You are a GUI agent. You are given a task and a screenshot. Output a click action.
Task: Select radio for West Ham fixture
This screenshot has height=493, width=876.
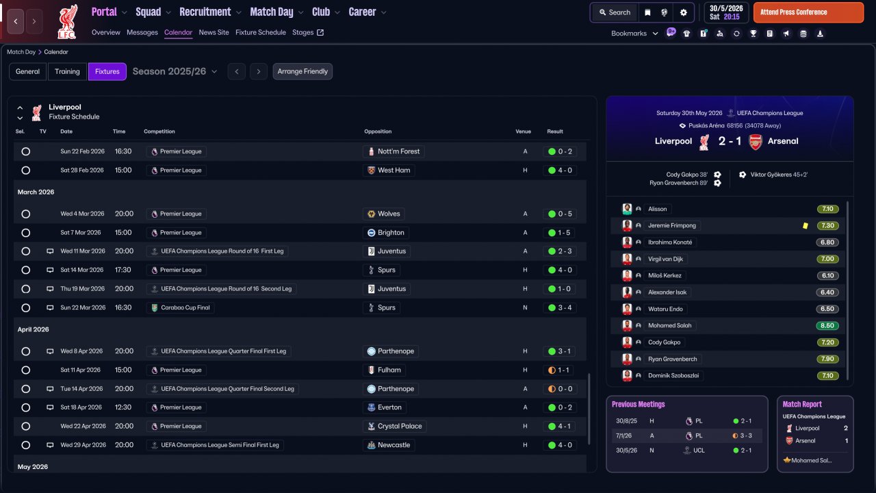tap(26, 170)
